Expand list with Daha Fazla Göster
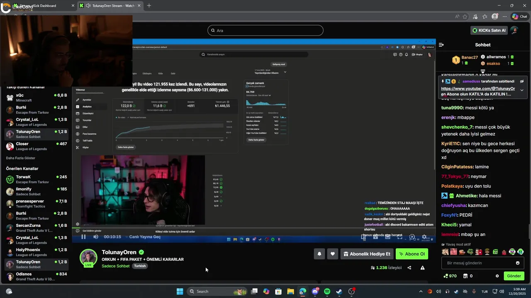 [x=20, y=158]
